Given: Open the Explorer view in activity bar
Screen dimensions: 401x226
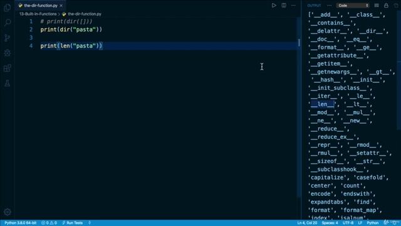Looking at the screenshot, I should pos(7,8).
